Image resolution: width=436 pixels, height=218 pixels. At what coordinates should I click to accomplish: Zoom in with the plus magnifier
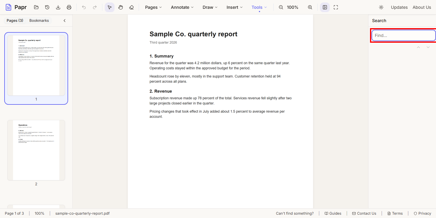coord(310,7)
